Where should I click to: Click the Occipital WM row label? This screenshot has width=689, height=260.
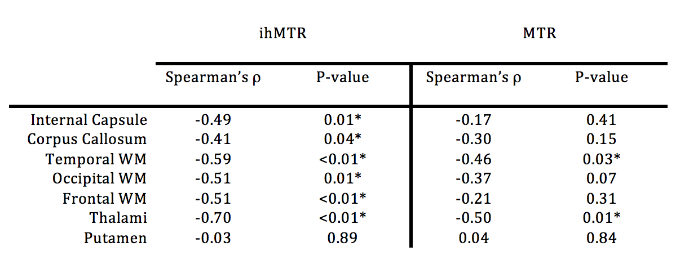[x=99, y=179]
